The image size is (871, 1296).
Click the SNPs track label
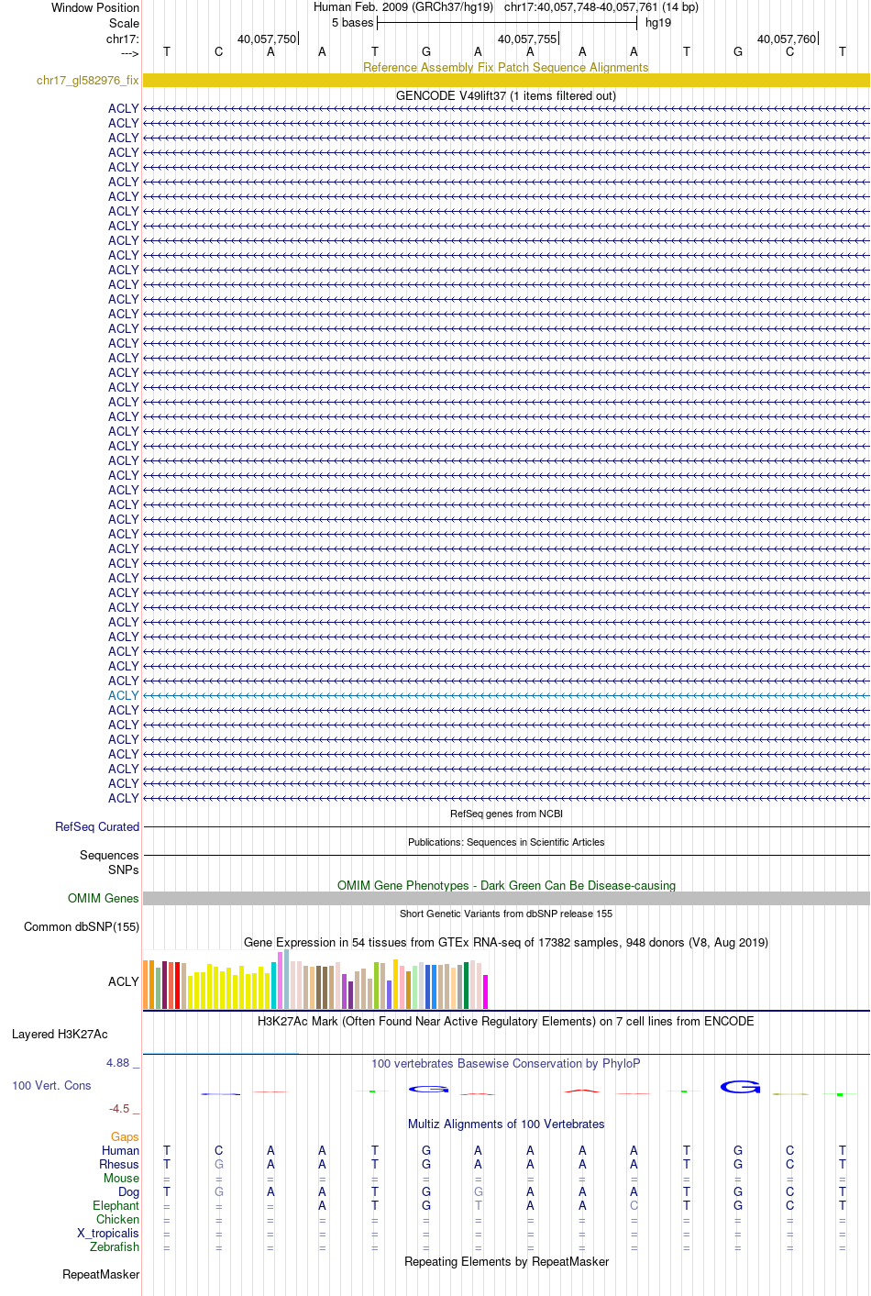[x=124, y=870]
